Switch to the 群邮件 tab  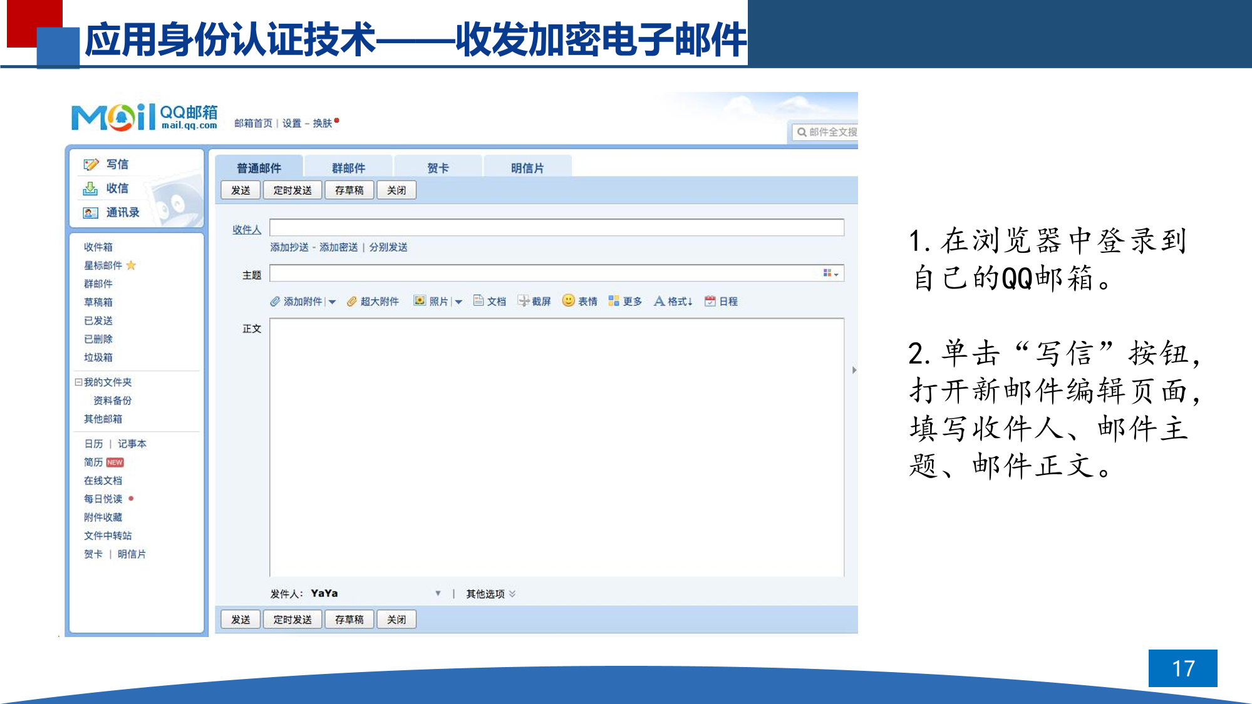pyautogui.click(x=348, y=168)
